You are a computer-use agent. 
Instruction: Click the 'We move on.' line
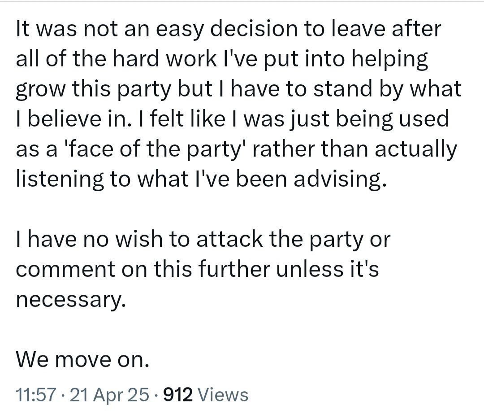[x=82, y=360]
